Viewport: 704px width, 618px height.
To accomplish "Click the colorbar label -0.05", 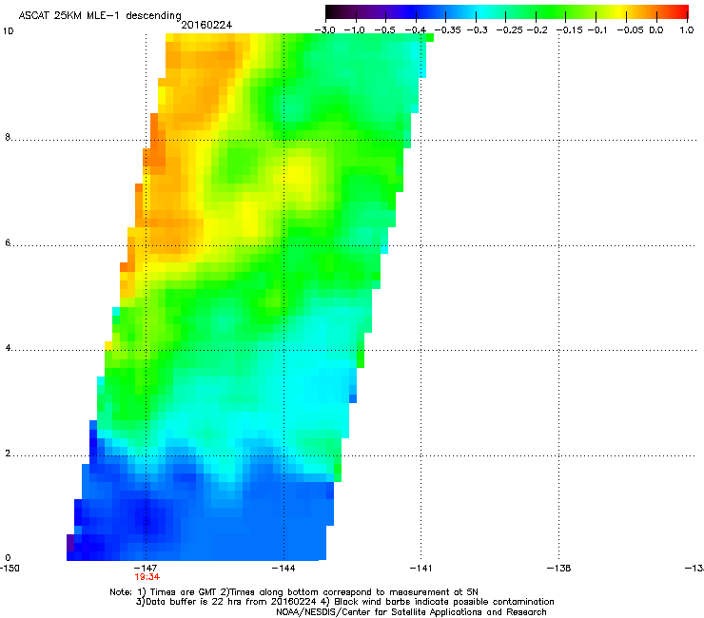I will 630,30.
